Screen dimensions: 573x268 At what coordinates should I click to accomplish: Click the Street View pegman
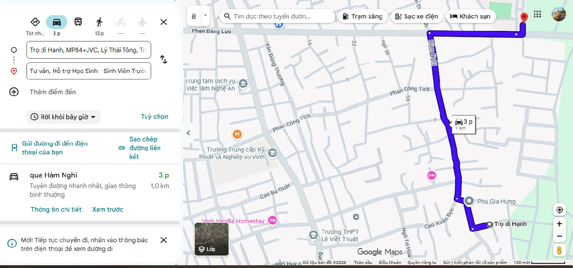559,250
